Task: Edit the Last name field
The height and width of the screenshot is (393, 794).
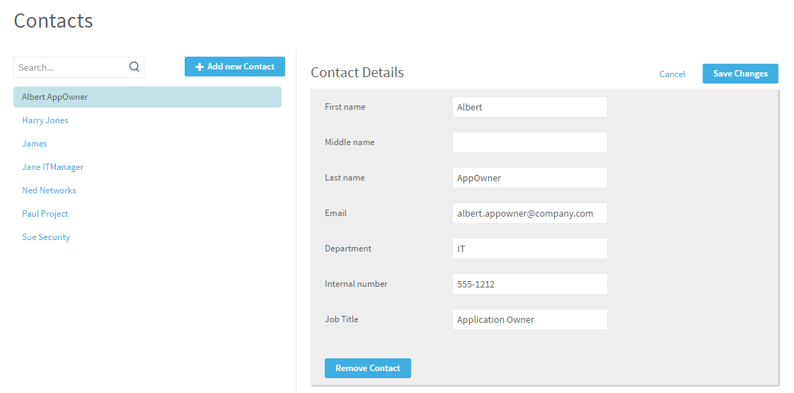Action: coord(529,178)
